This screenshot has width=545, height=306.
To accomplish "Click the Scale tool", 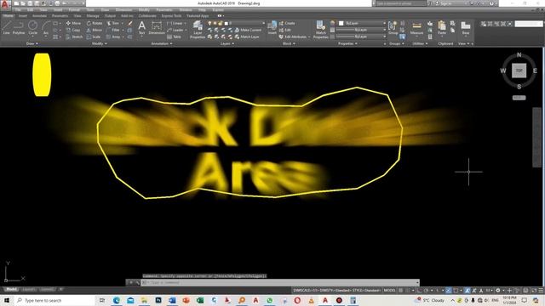I will [x=94, y=37].
